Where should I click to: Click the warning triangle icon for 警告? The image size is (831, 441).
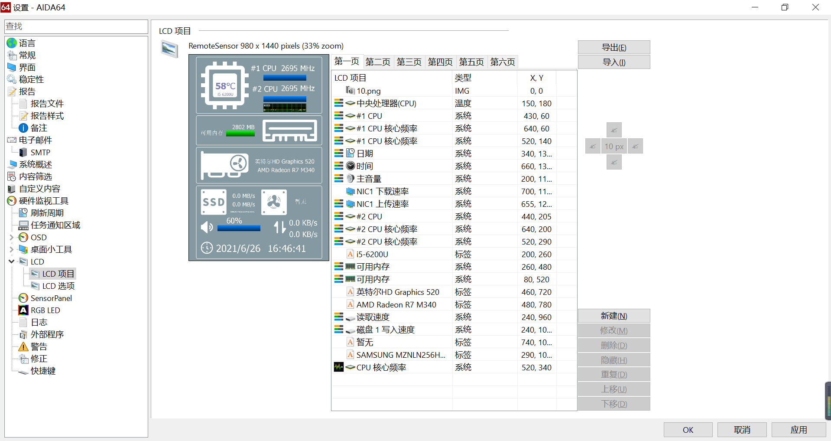point(23,347)
